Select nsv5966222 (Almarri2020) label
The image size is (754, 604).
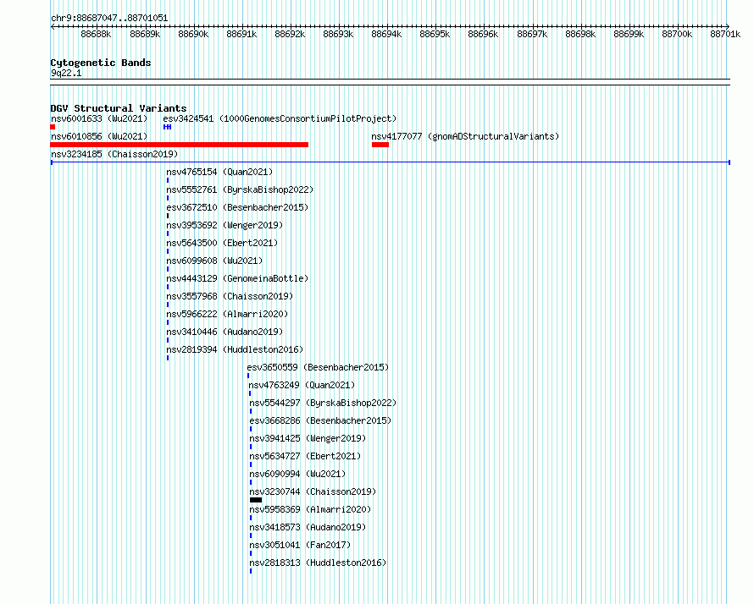[x=227, y=314]
